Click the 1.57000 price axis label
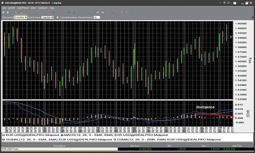The width and height of the screenshot is (255, 153). click(241, 57)
